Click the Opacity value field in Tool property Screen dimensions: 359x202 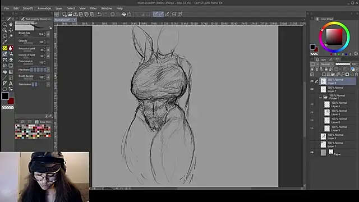(x=41, y=42)
